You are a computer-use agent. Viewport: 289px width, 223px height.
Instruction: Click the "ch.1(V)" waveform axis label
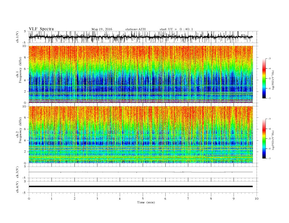[18, 37]
